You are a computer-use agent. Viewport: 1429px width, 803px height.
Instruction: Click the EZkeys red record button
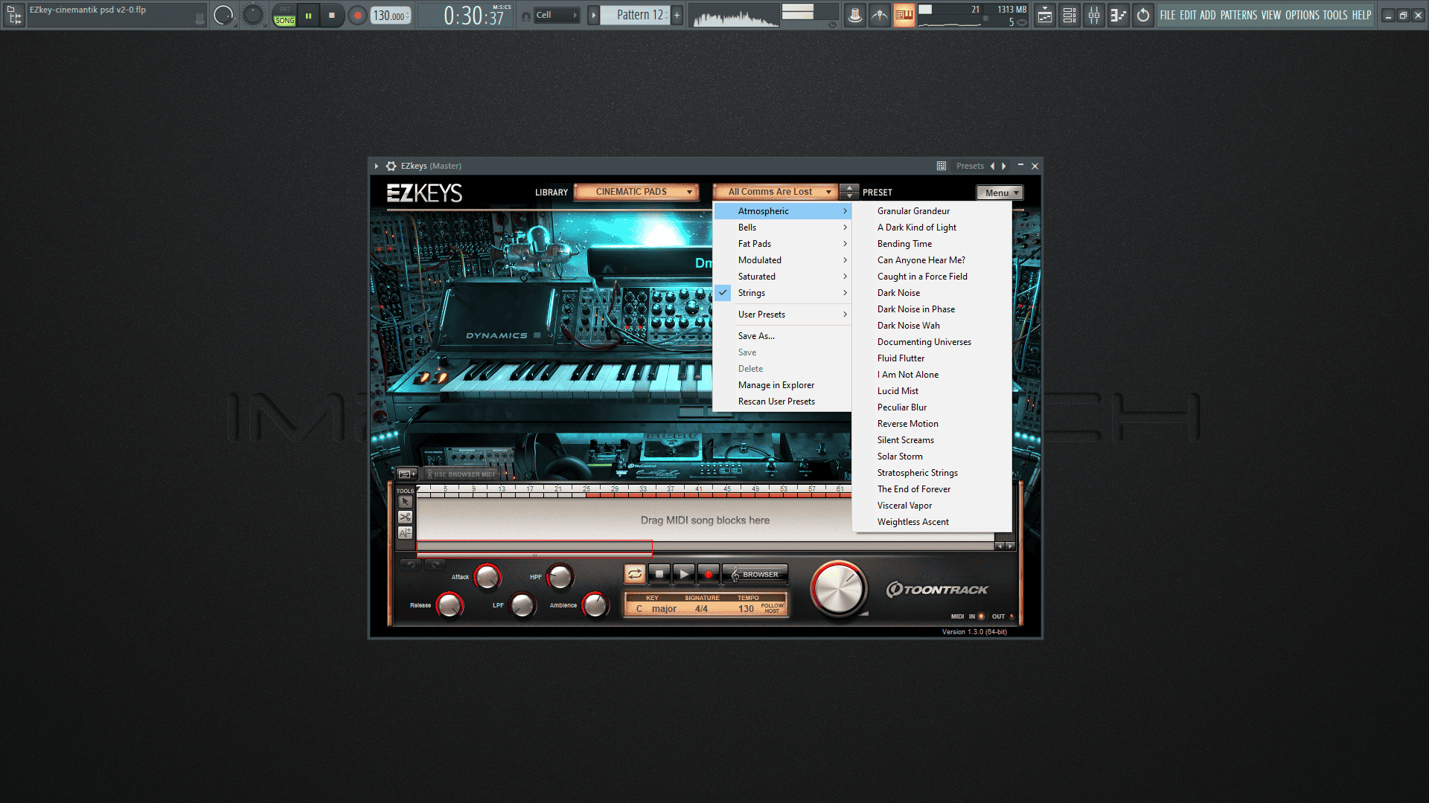[708, 574]
